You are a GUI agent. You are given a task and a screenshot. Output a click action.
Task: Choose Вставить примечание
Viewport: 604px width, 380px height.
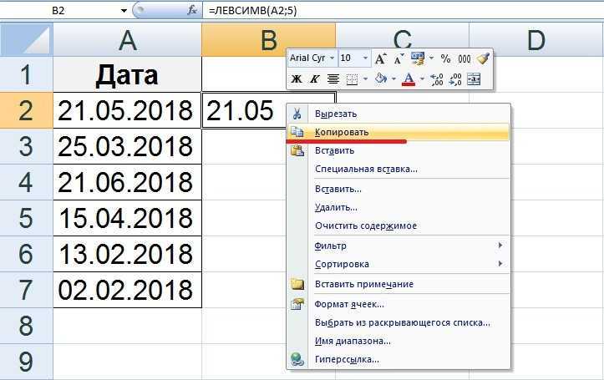(398, 284)
